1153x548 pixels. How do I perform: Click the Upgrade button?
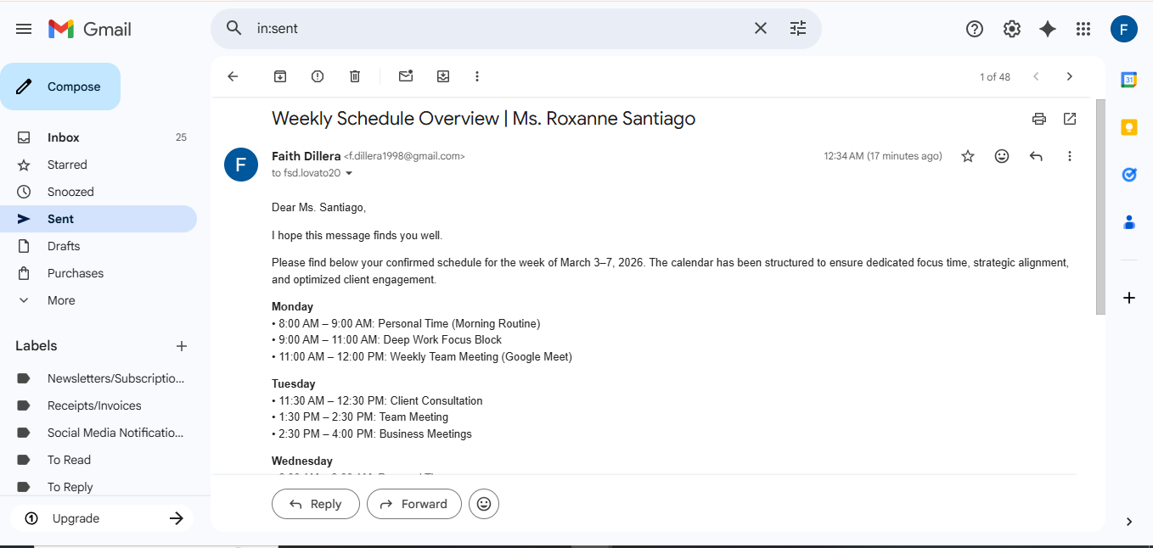103,518
